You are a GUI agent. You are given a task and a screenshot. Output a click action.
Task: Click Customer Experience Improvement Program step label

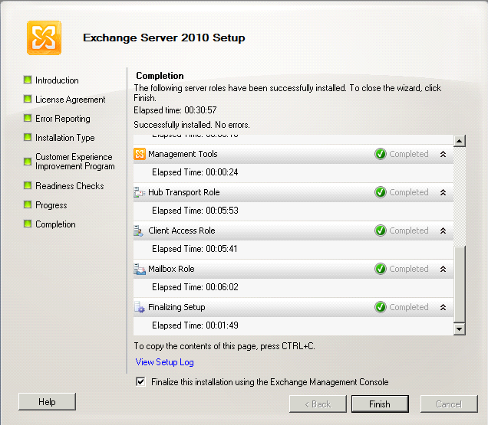tap(74, 162)
